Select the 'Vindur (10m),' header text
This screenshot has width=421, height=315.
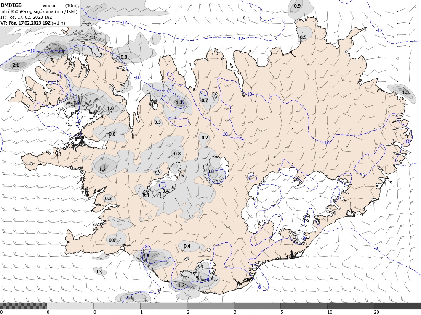pyautogui.click(x=61, y=5)
